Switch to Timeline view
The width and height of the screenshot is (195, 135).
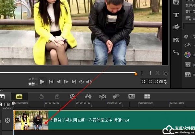[19, 97]
